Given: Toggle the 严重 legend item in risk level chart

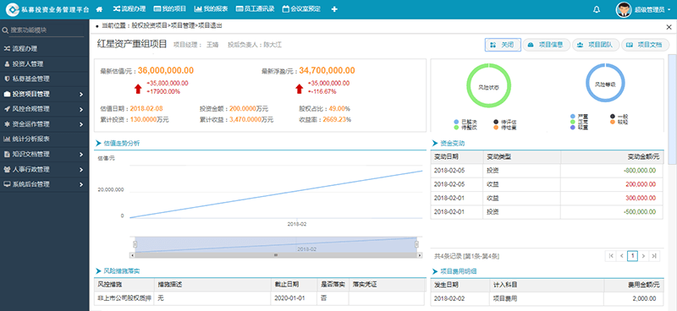Looking at the screenshot, I should [579, 117].
